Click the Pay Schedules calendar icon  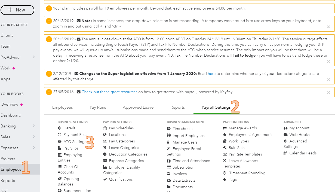tap(105, 128)
